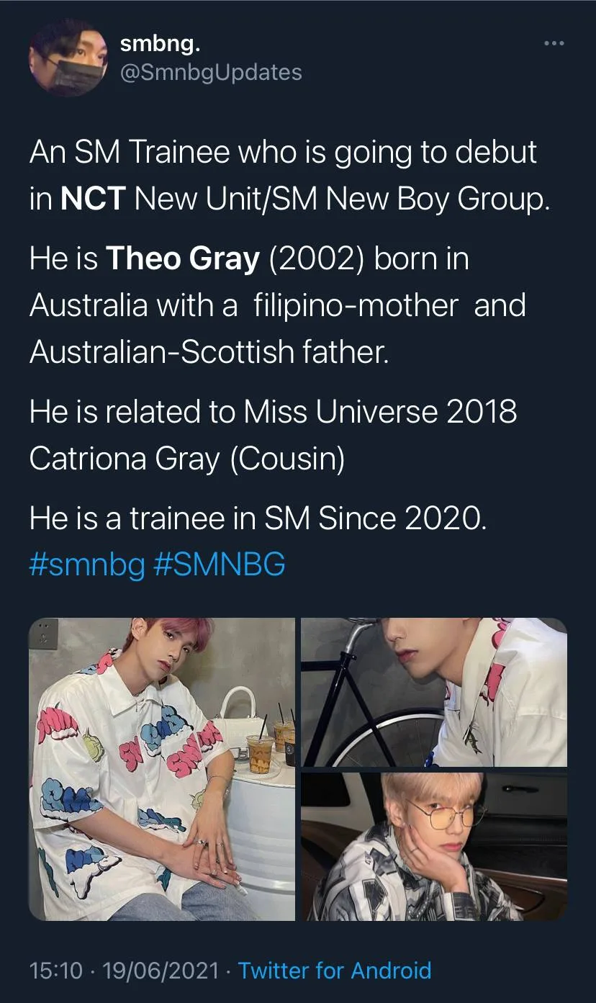Click the bold NCT text

[94, 199]
